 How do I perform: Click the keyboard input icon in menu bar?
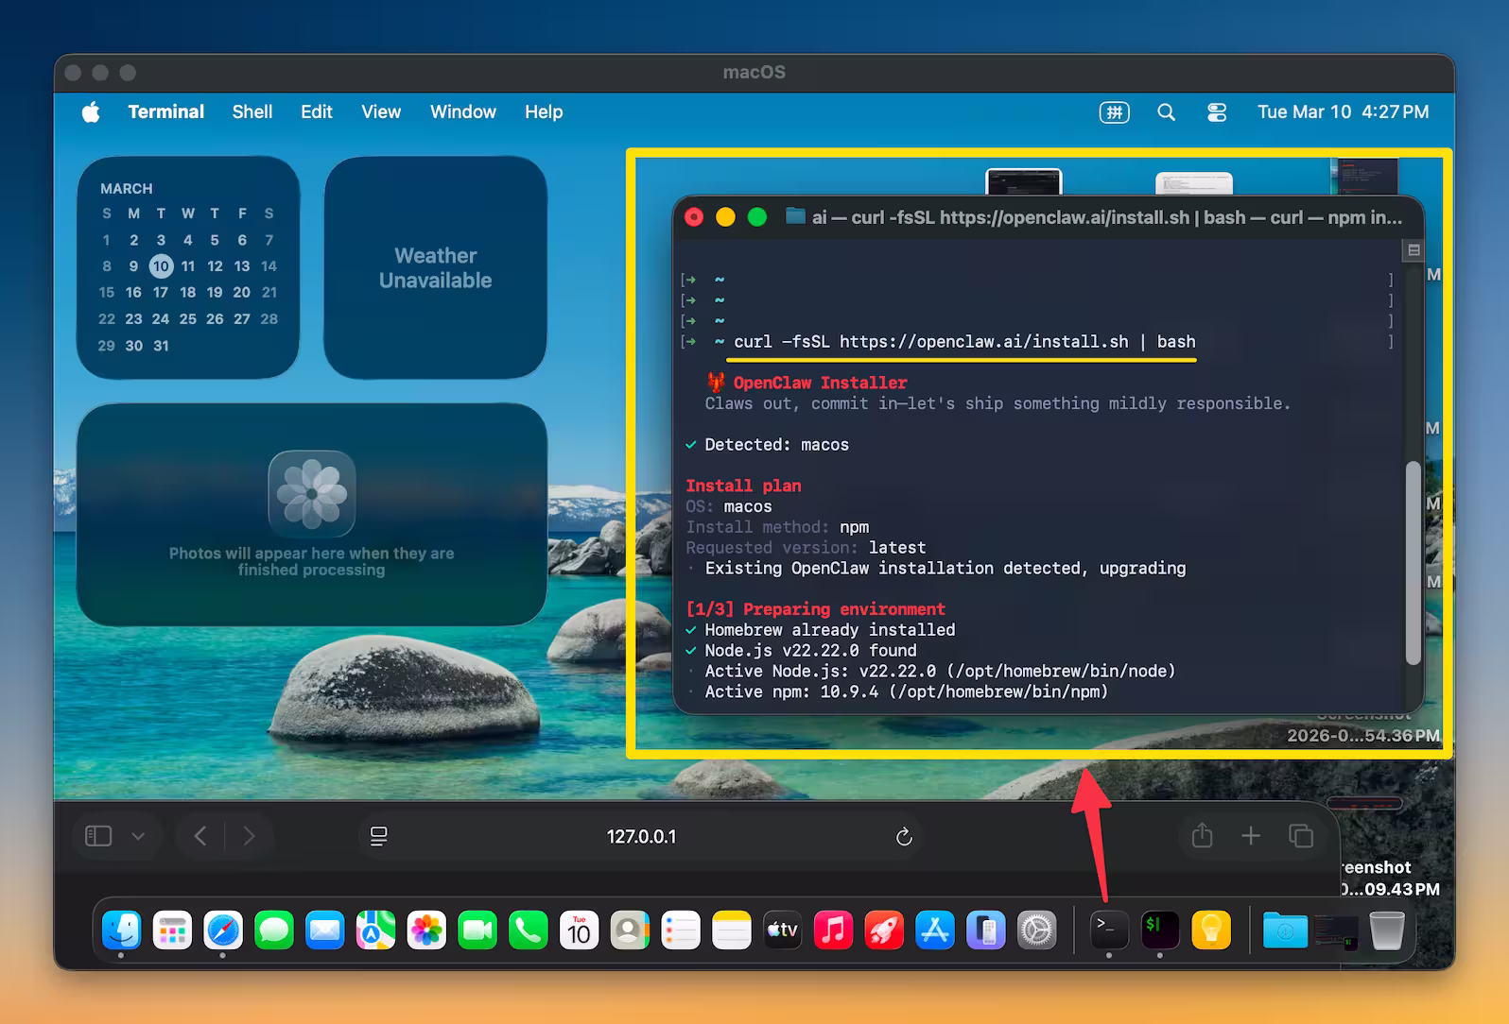click(1115, 112)
